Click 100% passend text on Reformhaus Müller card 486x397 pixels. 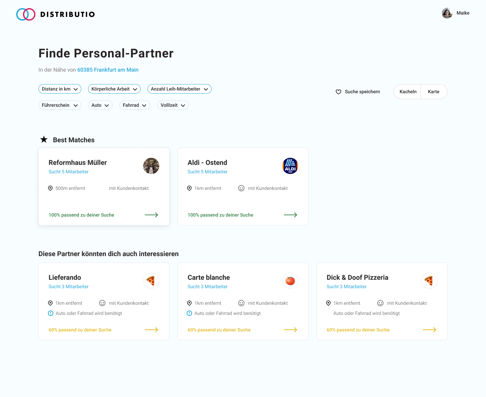[x=81, y=215]
